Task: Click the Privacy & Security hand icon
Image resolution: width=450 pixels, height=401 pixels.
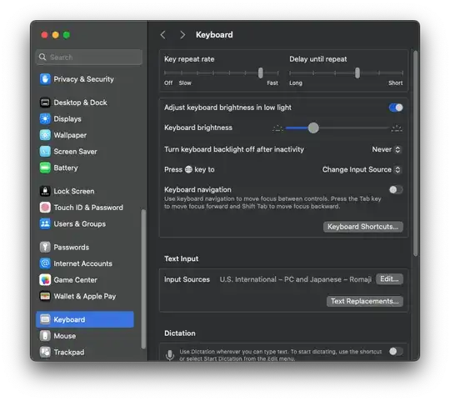Action: tap(45, 79)
